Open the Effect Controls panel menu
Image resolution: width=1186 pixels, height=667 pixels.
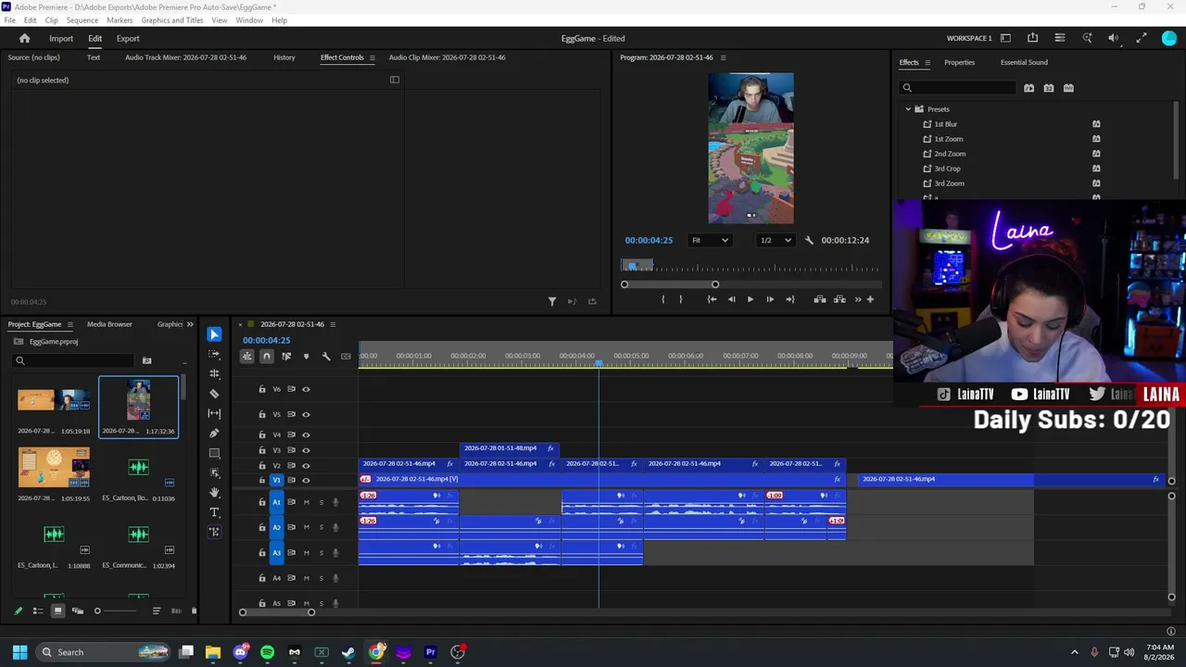coord(372,57)
